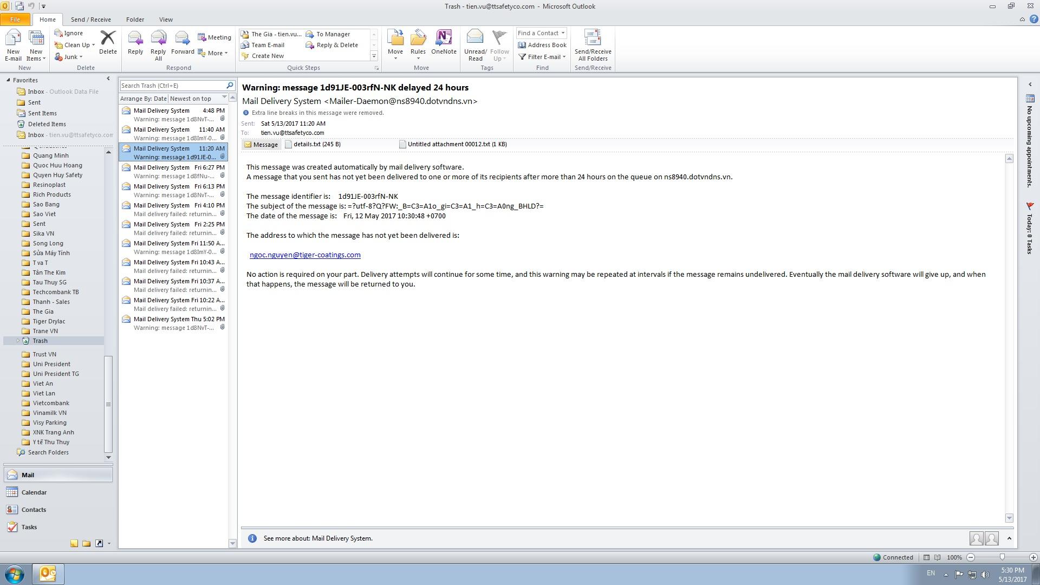Reply to the selected message

coord(135,42)
